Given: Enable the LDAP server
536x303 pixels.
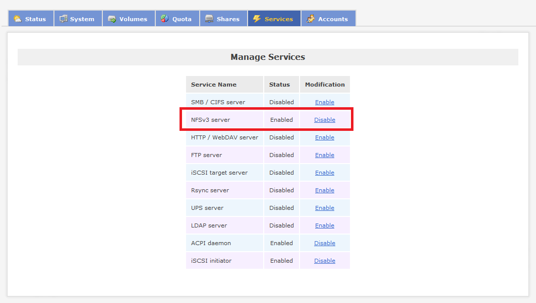Looking at the screenshot, I should coord(325,225).
